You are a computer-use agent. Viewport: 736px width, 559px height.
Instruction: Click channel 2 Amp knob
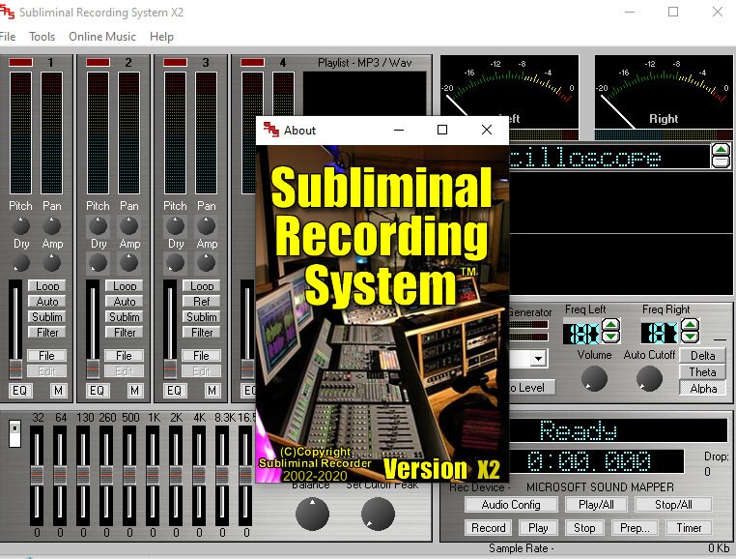point(128,262)
